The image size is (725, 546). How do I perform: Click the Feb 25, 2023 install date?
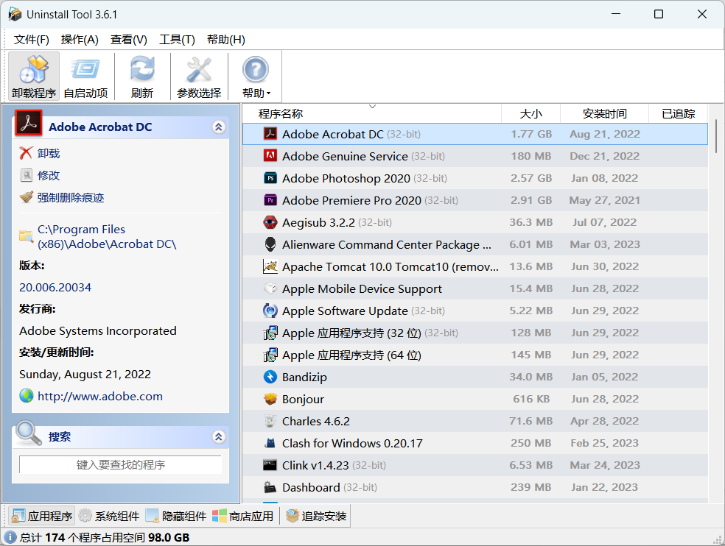pyautogui.click(x=604, y=443)
